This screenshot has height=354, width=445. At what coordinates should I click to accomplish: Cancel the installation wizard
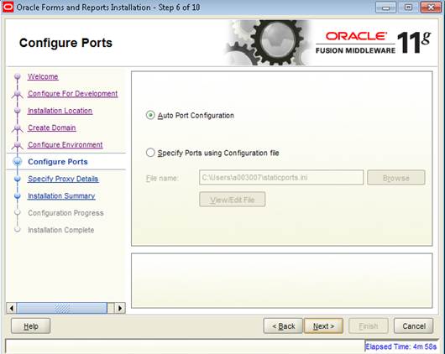point(413,326)
